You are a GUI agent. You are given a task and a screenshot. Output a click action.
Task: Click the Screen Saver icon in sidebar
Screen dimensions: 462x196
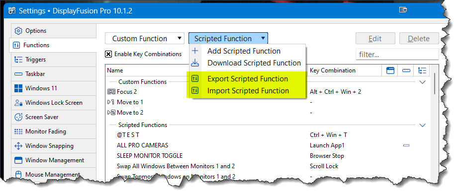pyautogui.click(x=18, y=117)
